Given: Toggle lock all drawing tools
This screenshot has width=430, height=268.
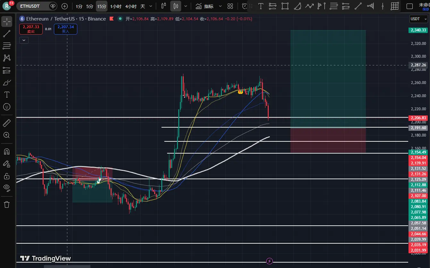Looking at the screenshot, I should click(7, 176).
